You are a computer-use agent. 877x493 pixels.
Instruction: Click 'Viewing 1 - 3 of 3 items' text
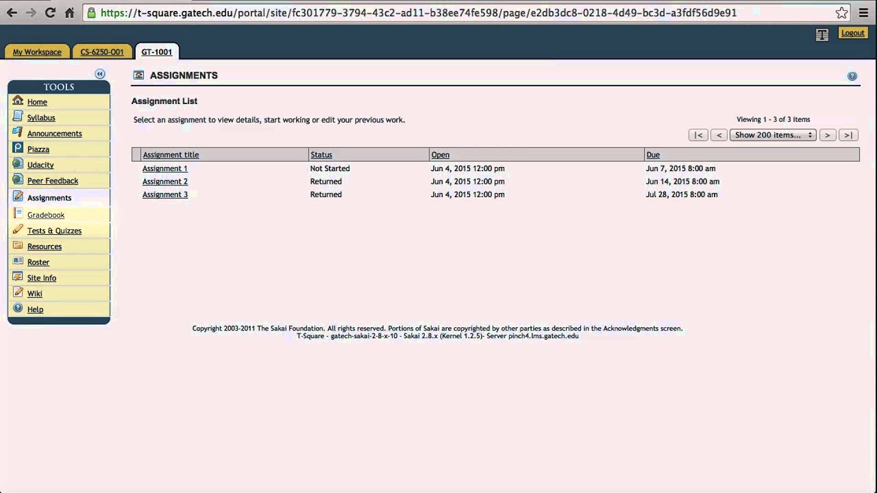pyautogui.click(x=774, y=119)
